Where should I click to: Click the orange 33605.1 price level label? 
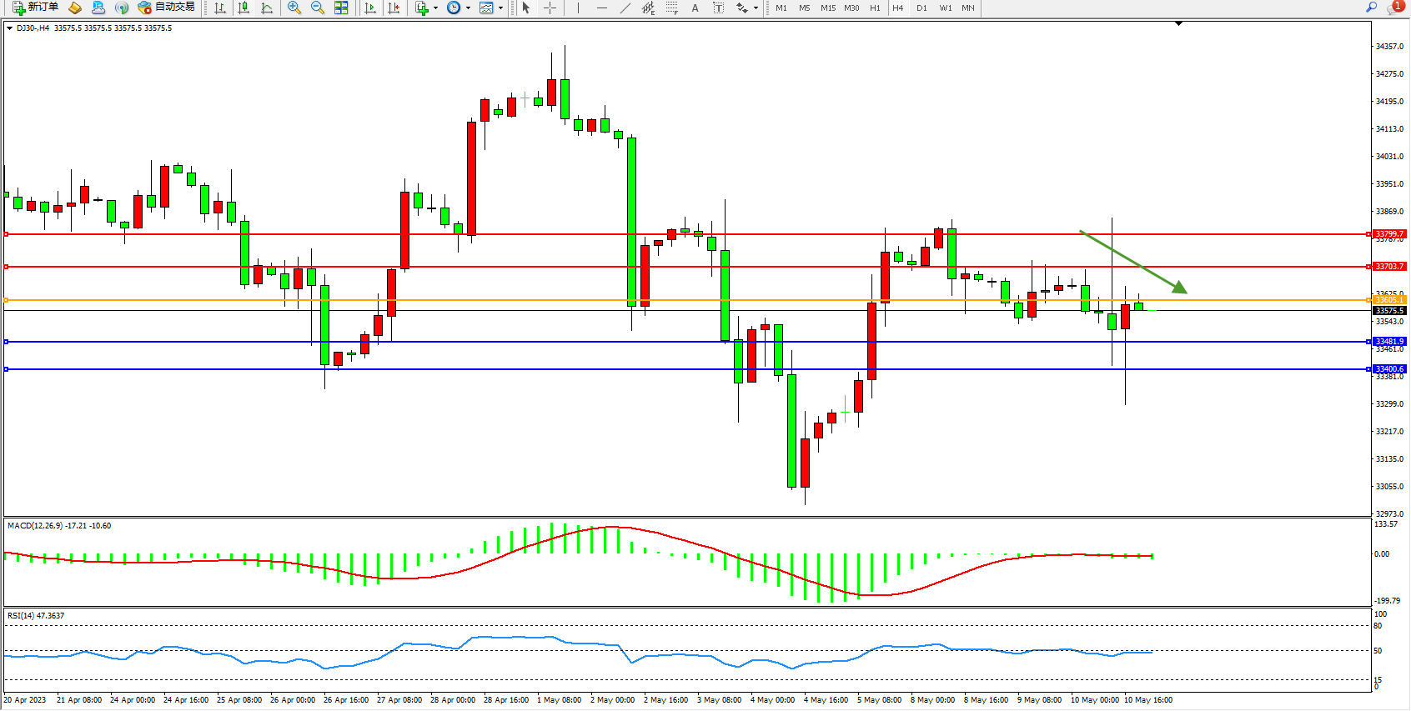click(1389, 299)
